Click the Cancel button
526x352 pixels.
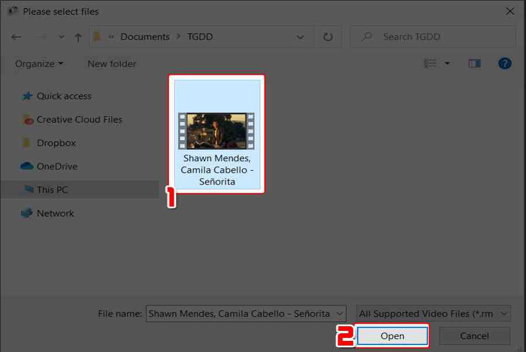[x=474, y=336]
